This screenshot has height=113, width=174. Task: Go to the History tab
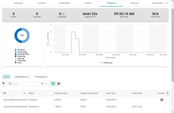88,3
